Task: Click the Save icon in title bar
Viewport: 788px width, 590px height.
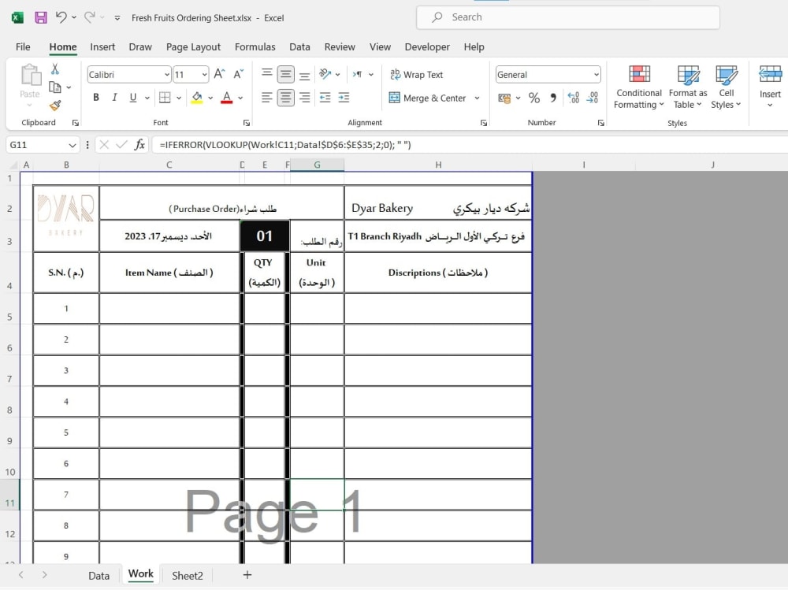Action: coord(41,17)
